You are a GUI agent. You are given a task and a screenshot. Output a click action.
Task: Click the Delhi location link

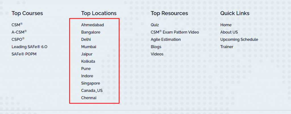pyautogui.click(x=86, y=40)
